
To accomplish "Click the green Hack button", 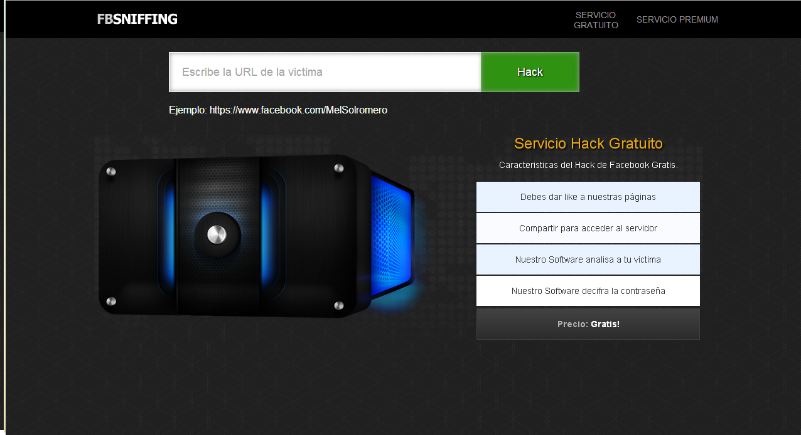I will click(x=530, y=72).
